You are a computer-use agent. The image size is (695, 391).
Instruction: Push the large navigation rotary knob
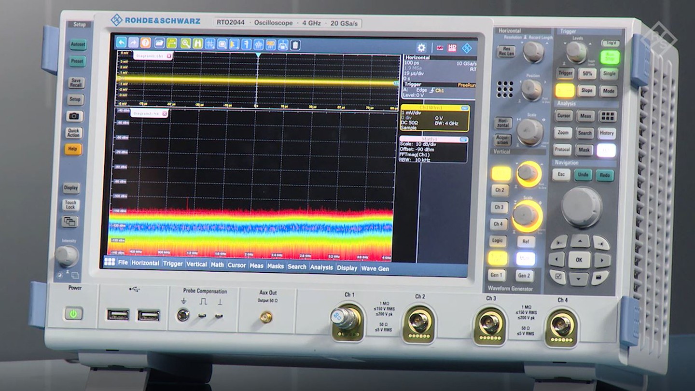(582, 207)
